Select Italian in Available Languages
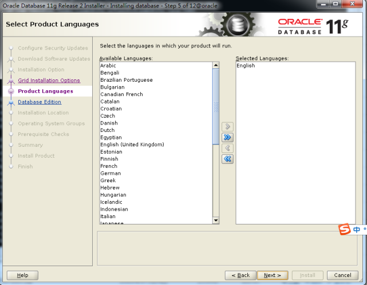This screenshot has height=285, width=367. pos(156,216)
